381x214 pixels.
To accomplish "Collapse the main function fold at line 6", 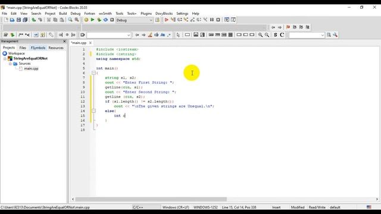I will pos(93,73).
